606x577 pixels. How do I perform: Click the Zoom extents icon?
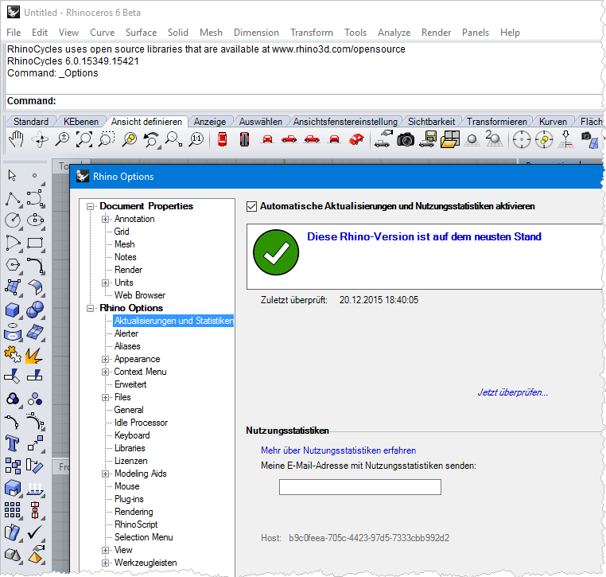84,139
